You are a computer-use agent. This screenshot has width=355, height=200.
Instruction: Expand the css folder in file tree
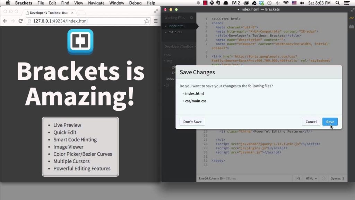point(168,55)
